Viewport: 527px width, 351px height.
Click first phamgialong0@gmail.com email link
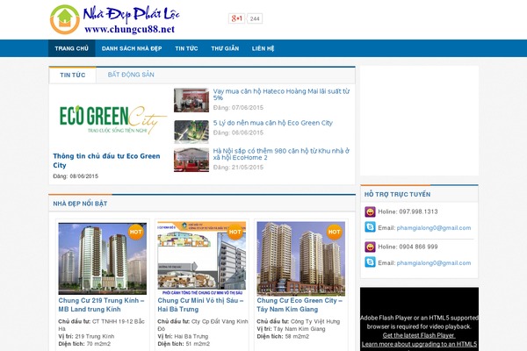[434, 228]
